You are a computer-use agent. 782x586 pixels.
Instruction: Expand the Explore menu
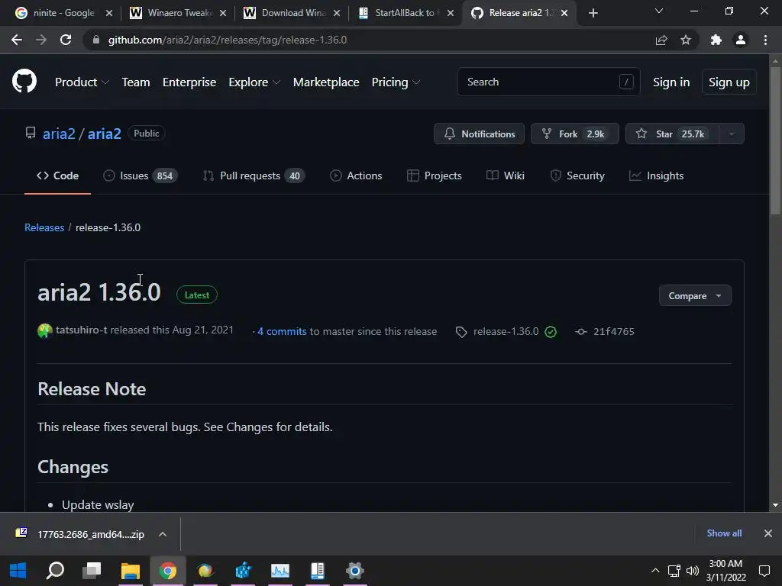[254, 82]
